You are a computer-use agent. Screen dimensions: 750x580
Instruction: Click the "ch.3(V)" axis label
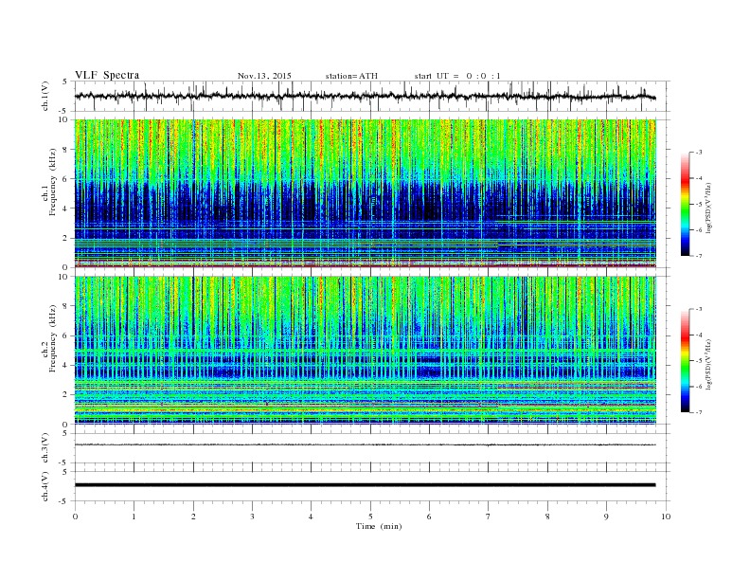[45, 448]
